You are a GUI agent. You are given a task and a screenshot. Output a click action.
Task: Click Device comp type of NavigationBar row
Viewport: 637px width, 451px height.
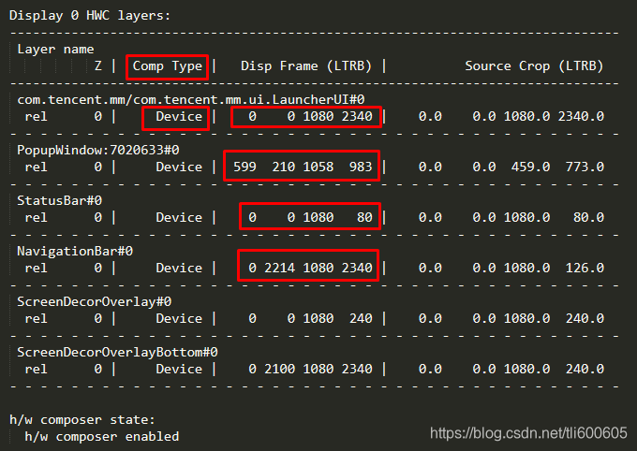[179, 268]
